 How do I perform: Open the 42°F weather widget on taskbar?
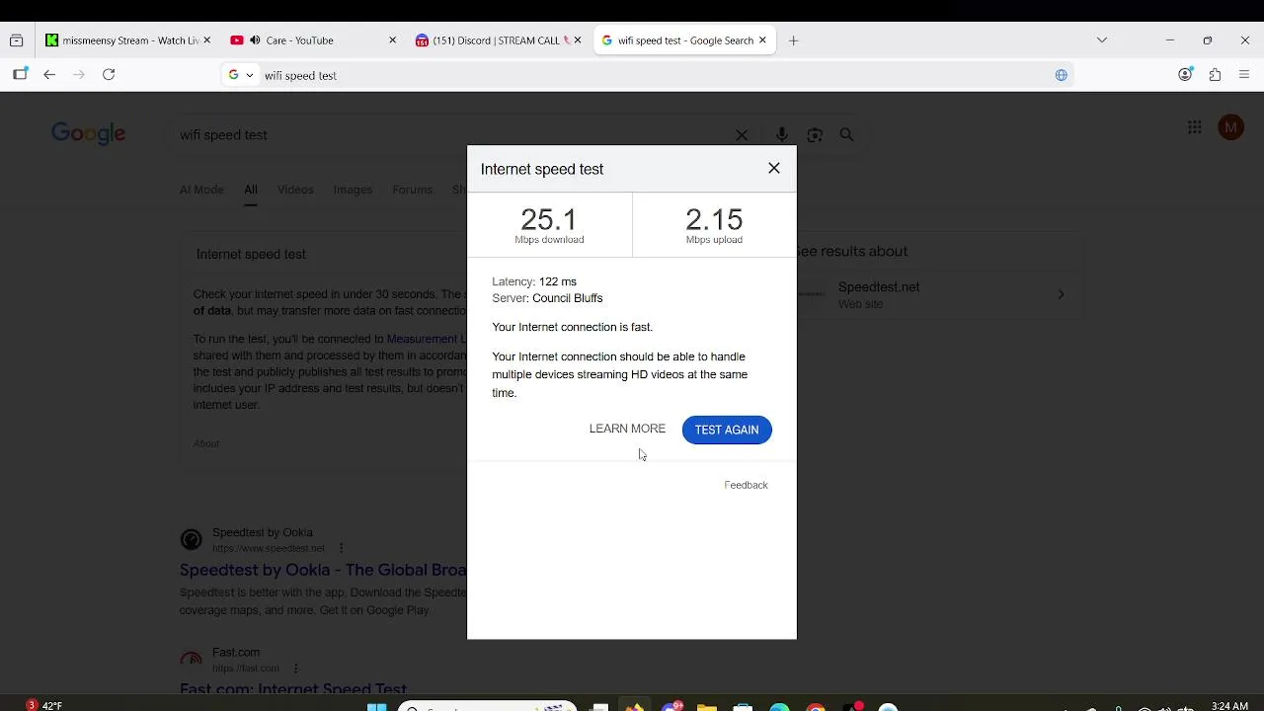(x=44, y=705)
